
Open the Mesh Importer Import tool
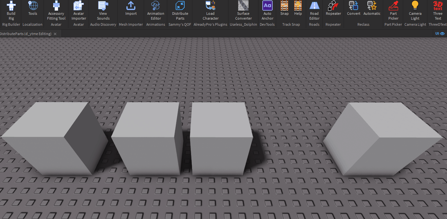coord(131,10)
